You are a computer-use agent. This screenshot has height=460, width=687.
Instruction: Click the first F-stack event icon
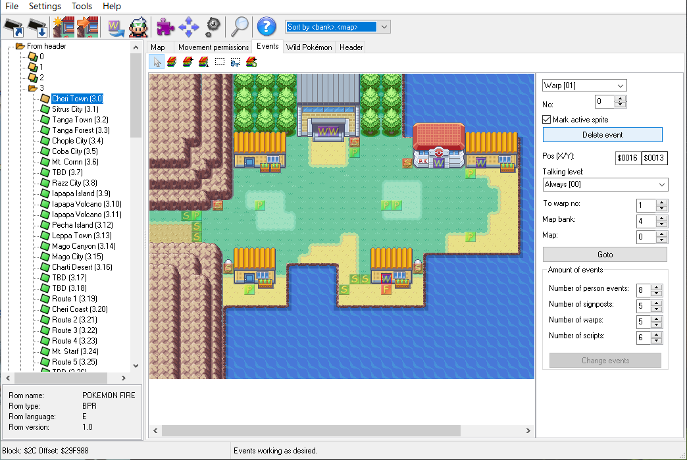[172, 63]
